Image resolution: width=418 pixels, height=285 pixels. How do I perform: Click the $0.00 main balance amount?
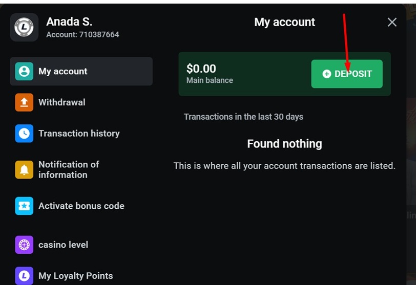point(201,69)
